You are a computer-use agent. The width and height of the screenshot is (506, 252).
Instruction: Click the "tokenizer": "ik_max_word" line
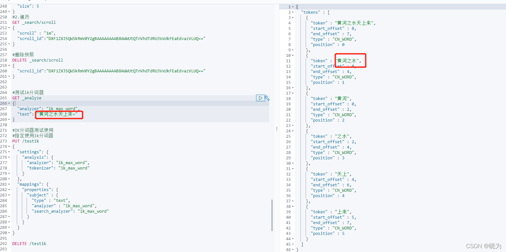(x=58, y=168)
